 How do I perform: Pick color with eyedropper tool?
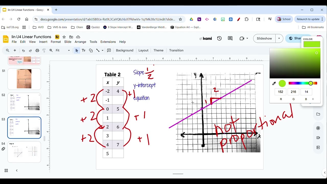point(274,83)
